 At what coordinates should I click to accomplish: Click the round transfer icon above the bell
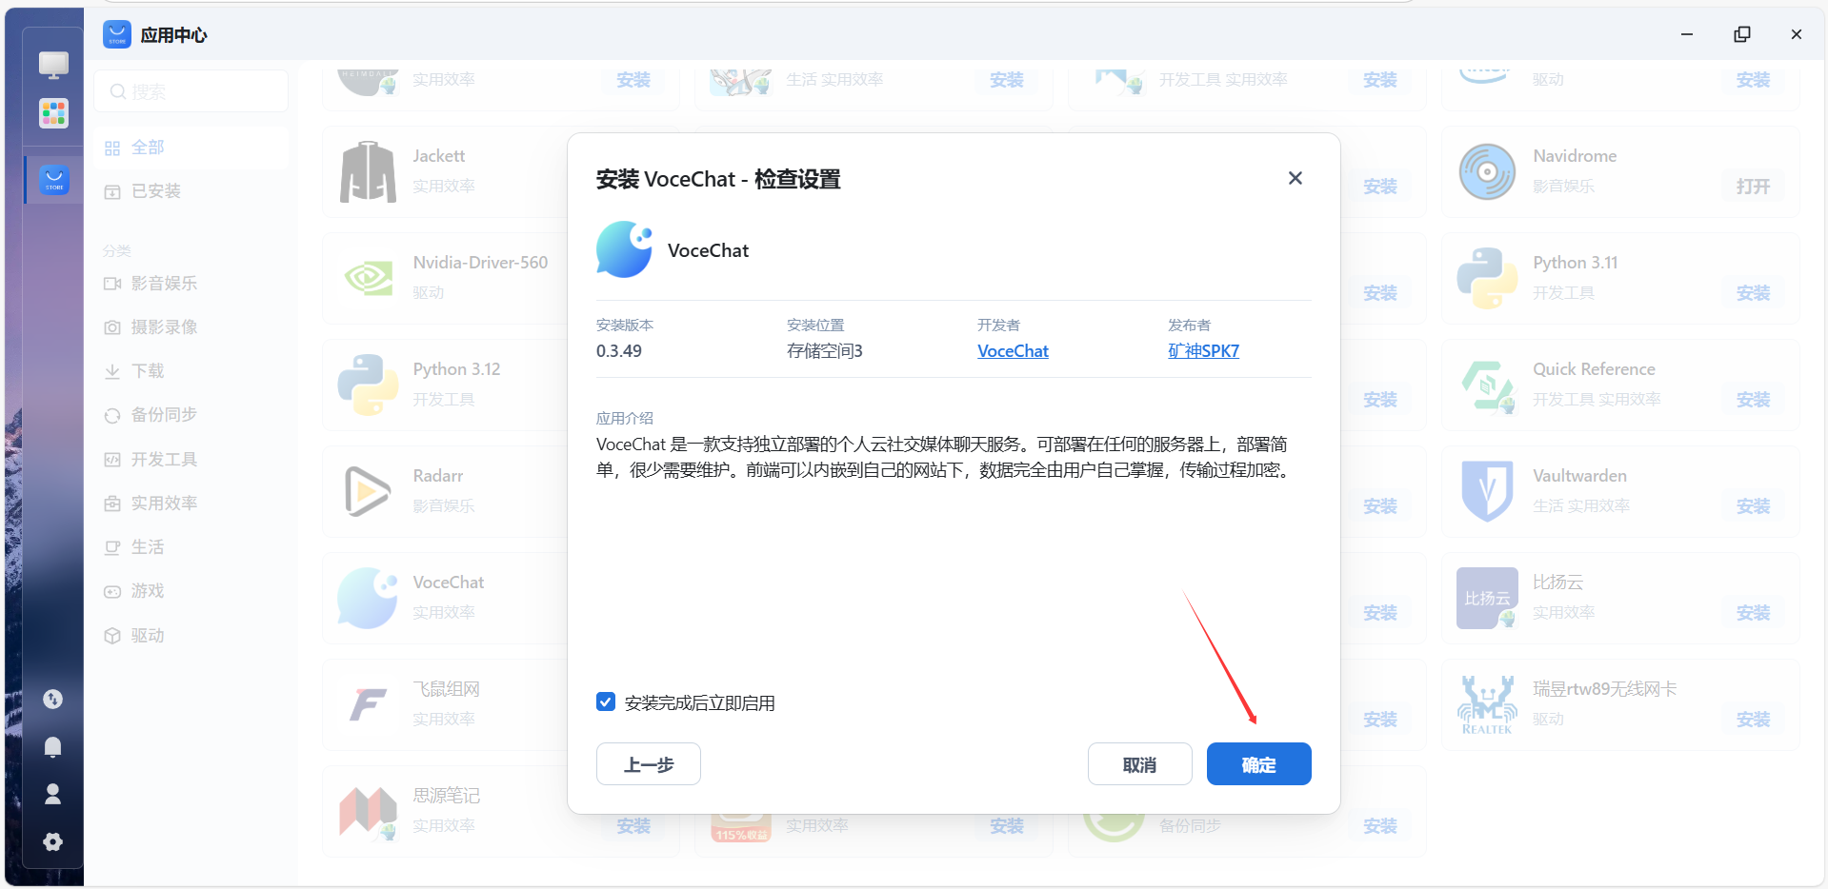coord(53,700)
